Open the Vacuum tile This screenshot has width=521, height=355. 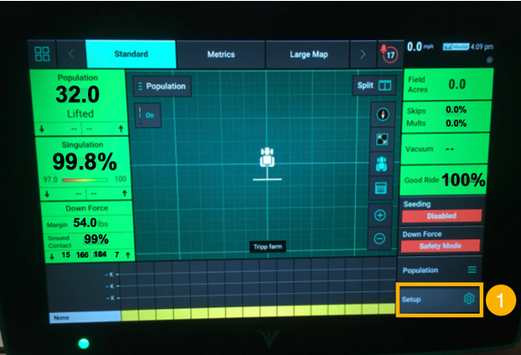445,149
